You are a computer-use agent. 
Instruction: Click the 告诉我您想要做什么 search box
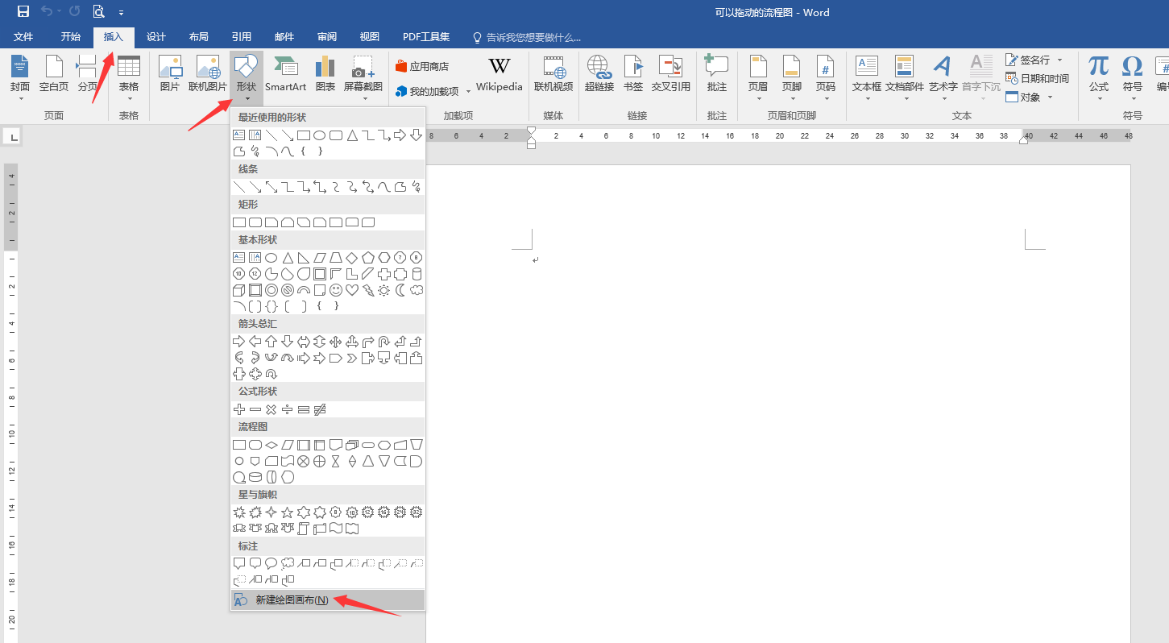point(526,37)
